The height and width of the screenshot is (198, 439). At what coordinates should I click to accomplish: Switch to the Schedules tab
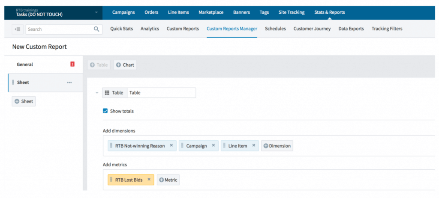coord(275,29)
